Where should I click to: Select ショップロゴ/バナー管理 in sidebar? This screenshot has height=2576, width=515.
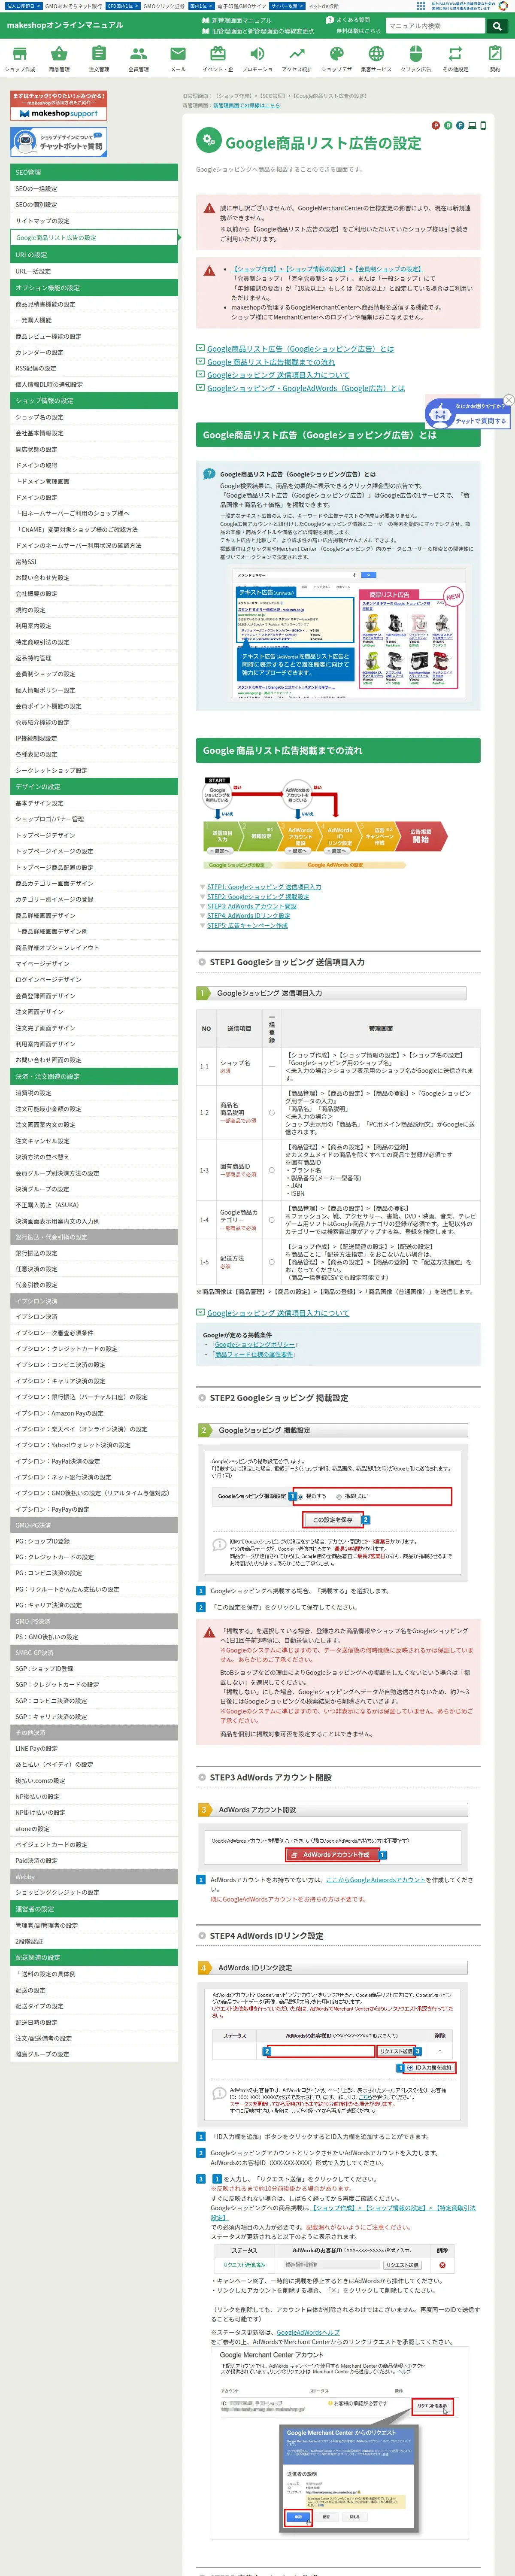94,819
